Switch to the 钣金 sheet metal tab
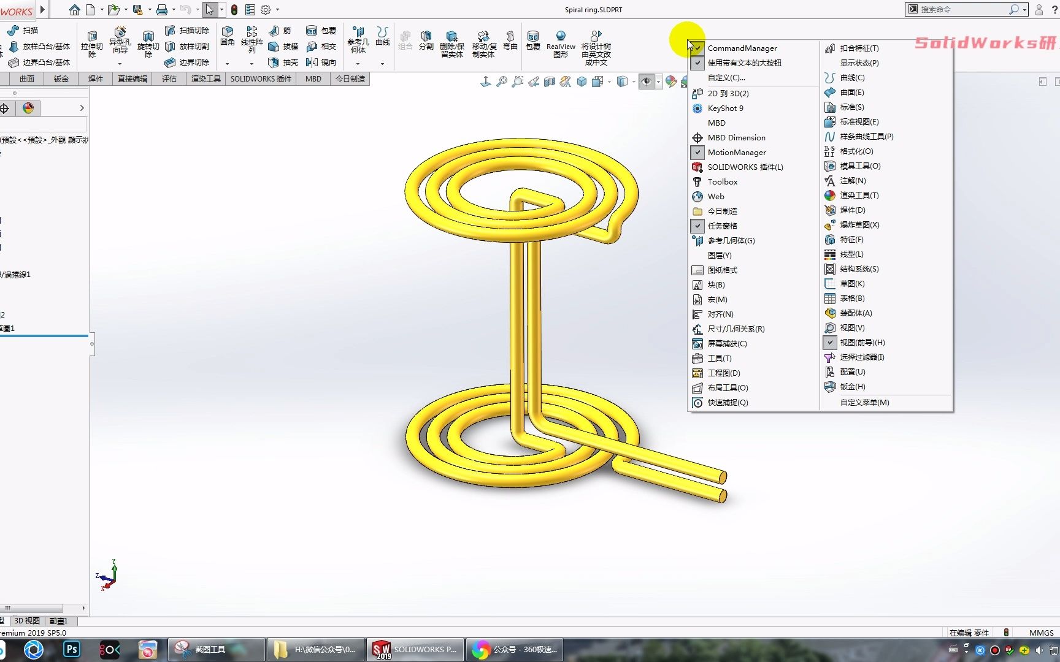 point(61,78)
